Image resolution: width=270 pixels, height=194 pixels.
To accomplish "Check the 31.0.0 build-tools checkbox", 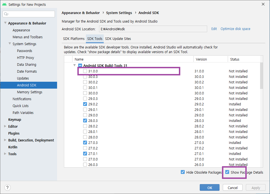I will (85, 71).
